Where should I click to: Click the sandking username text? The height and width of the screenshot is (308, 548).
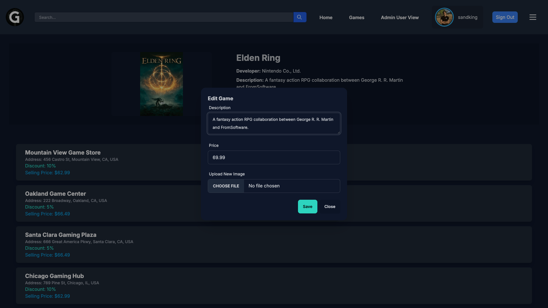coord(468,17)
